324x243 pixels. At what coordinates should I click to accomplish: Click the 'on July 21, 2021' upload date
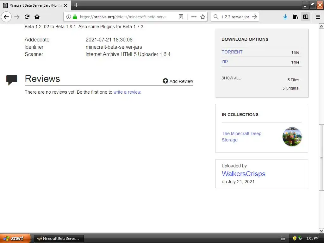(238, 182)
